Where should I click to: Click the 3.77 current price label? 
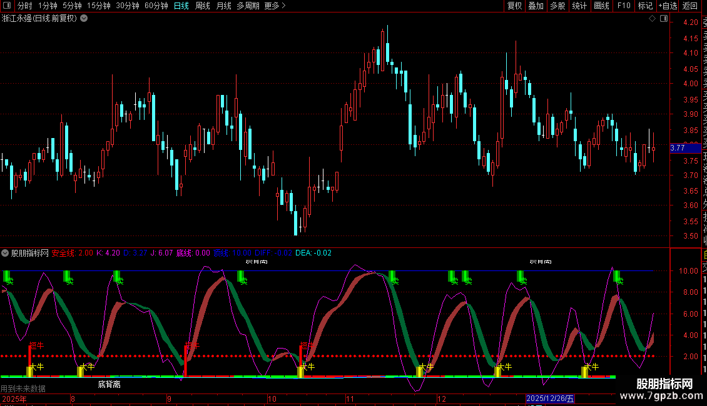(x=678, y=148)
